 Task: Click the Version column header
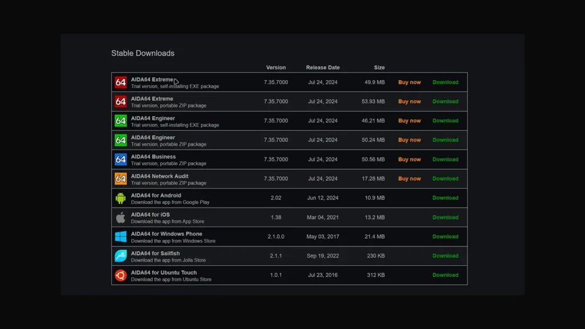[x=276, y=68]
